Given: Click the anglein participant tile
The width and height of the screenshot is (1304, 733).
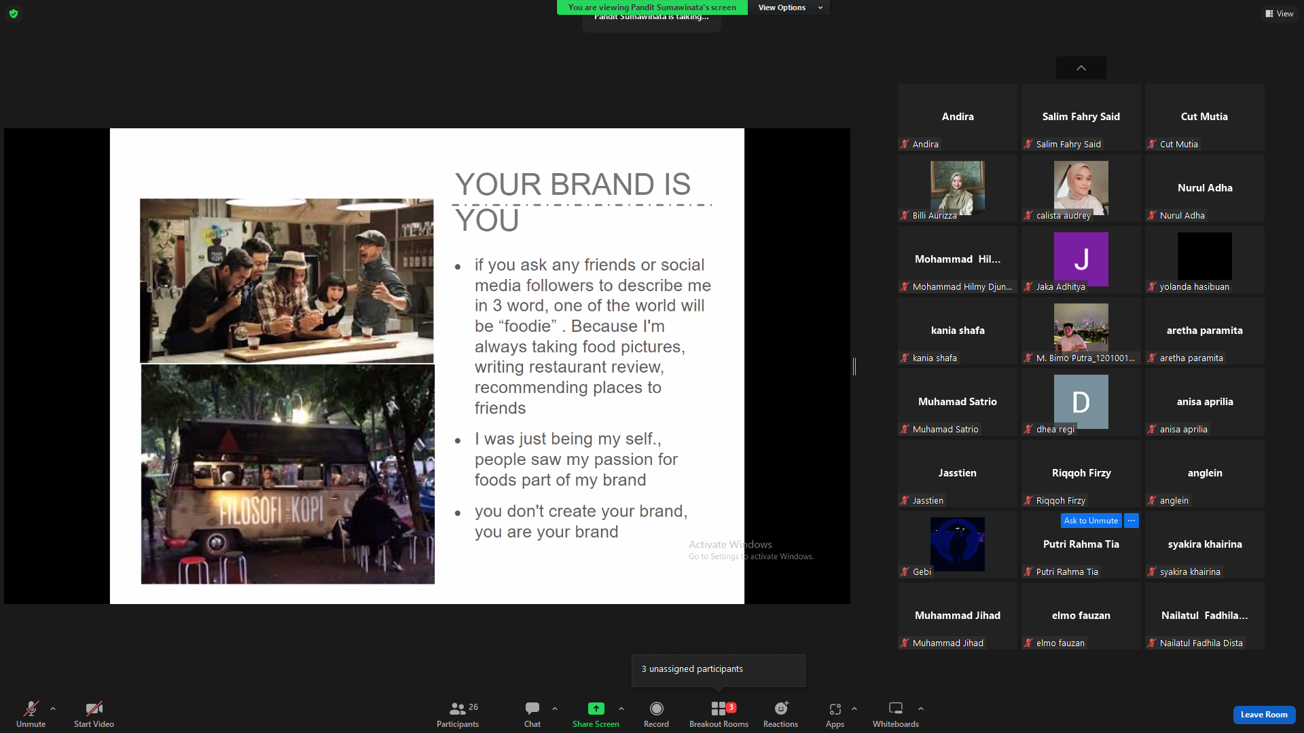Looking at the screenshot, I should tap(1205, 474).
